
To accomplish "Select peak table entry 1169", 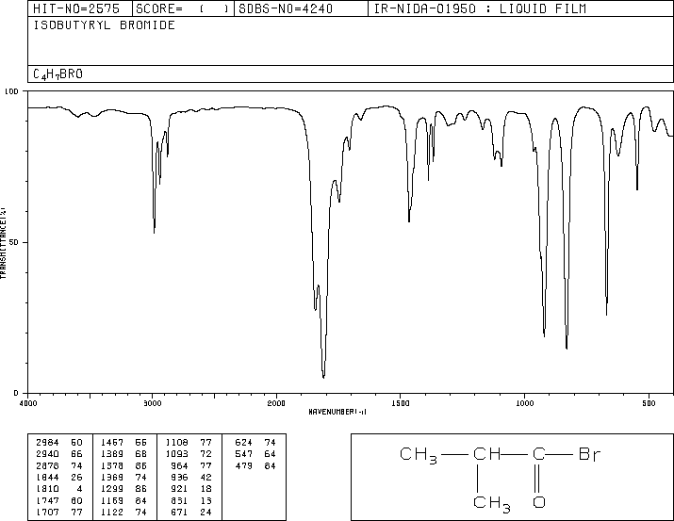I will [112, 500].
